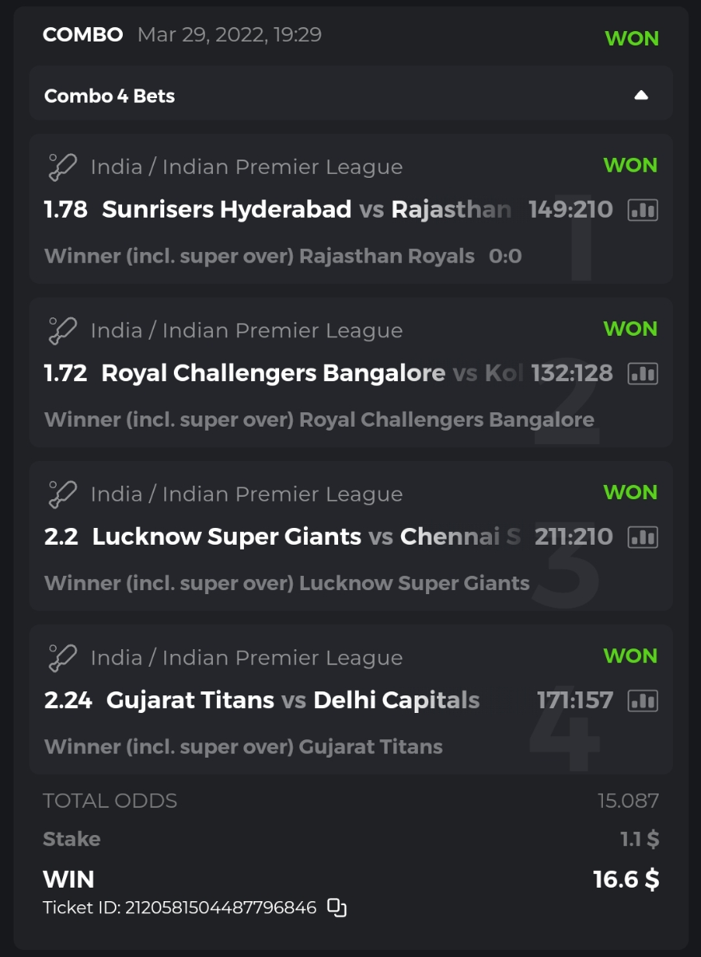
Task: Open stats icon for Royal Challengers match
Action: pos(643,373)
